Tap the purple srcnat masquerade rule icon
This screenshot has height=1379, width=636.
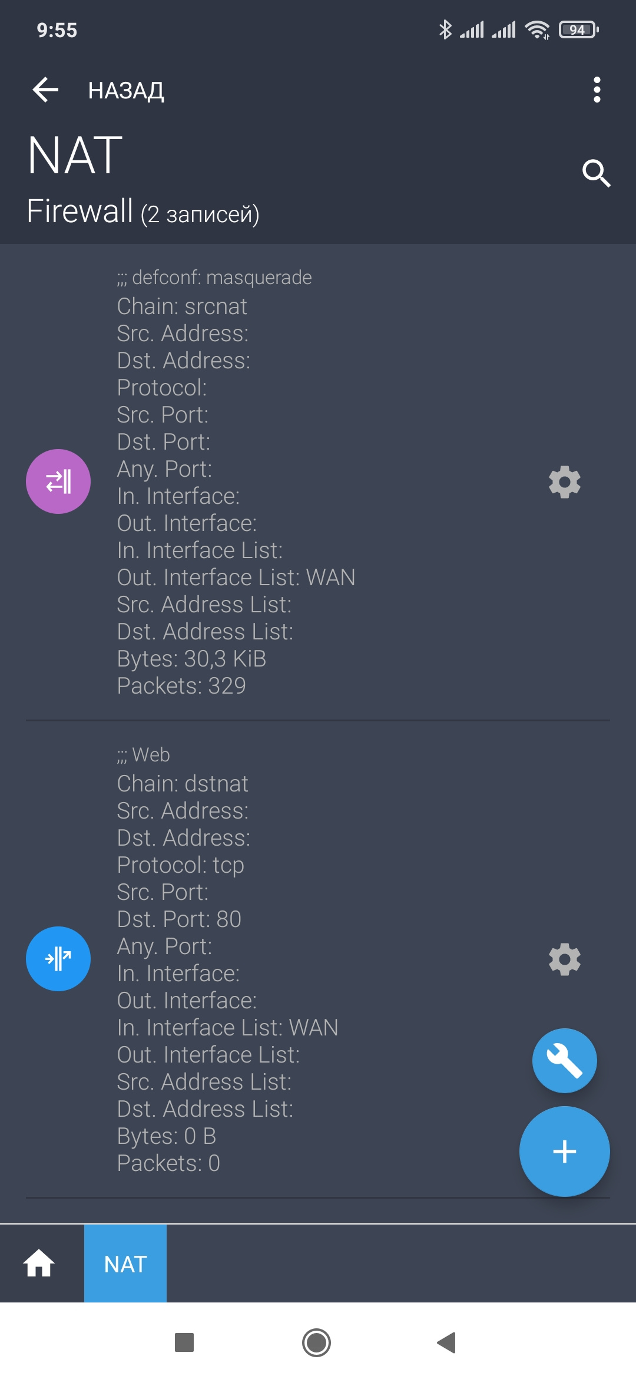tap(58, 481)
